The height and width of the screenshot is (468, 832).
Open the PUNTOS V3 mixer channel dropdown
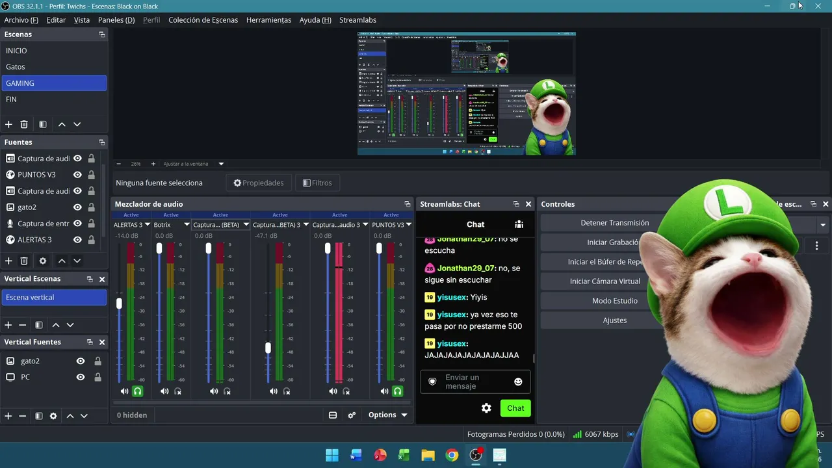point(409,225)
